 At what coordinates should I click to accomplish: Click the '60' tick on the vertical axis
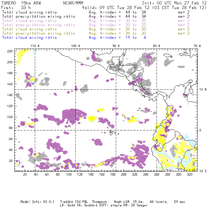(11, 139)
